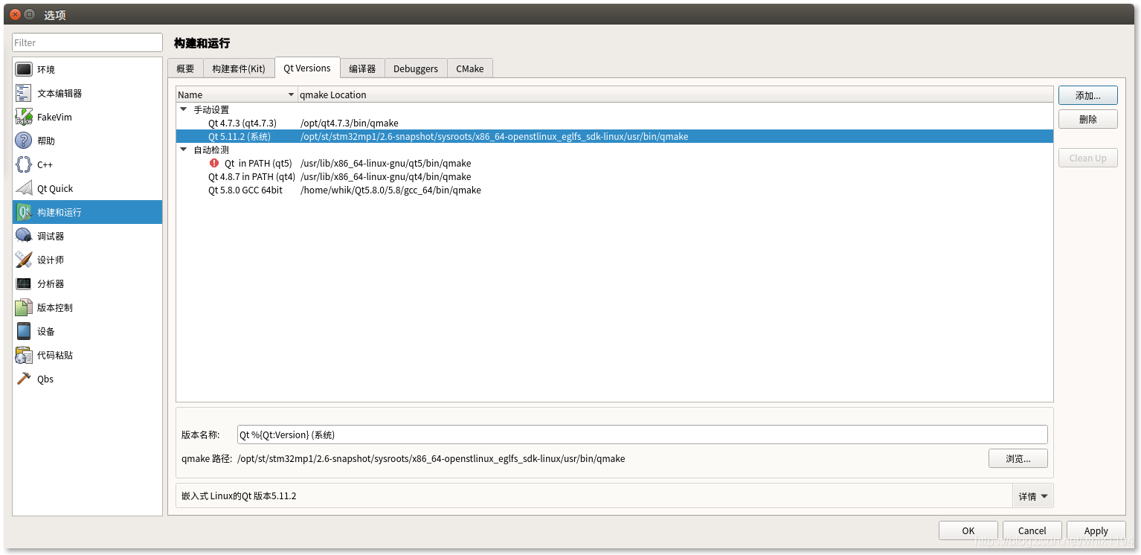
Task: Collapse the 自动检测 (Auto-detected) tree group
Action: click(184, 150)
